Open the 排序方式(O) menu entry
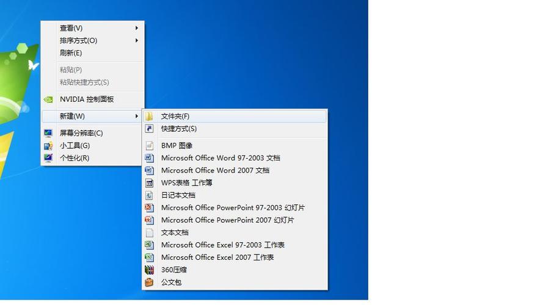 click(92, 40)
